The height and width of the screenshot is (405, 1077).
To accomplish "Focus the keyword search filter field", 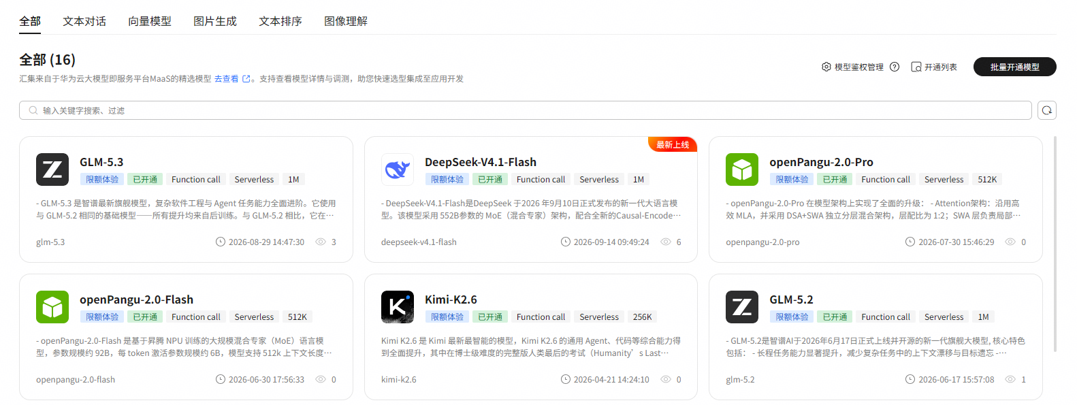I will 526,110.
